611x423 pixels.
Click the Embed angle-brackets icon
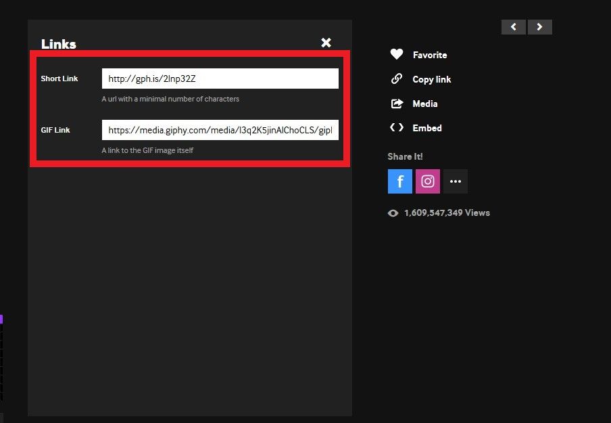tap(397, 128)
